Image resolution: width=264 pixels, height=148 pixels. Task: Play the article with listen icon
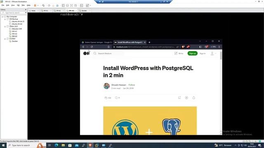(x=186, y=98)
